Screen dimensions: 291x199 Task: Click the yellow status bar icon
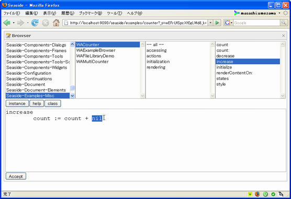250,194
